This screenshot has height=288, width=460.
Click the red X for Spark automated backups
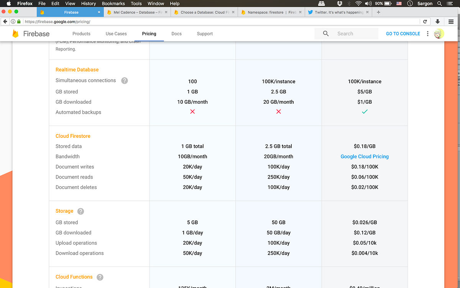tap(192, 112)
